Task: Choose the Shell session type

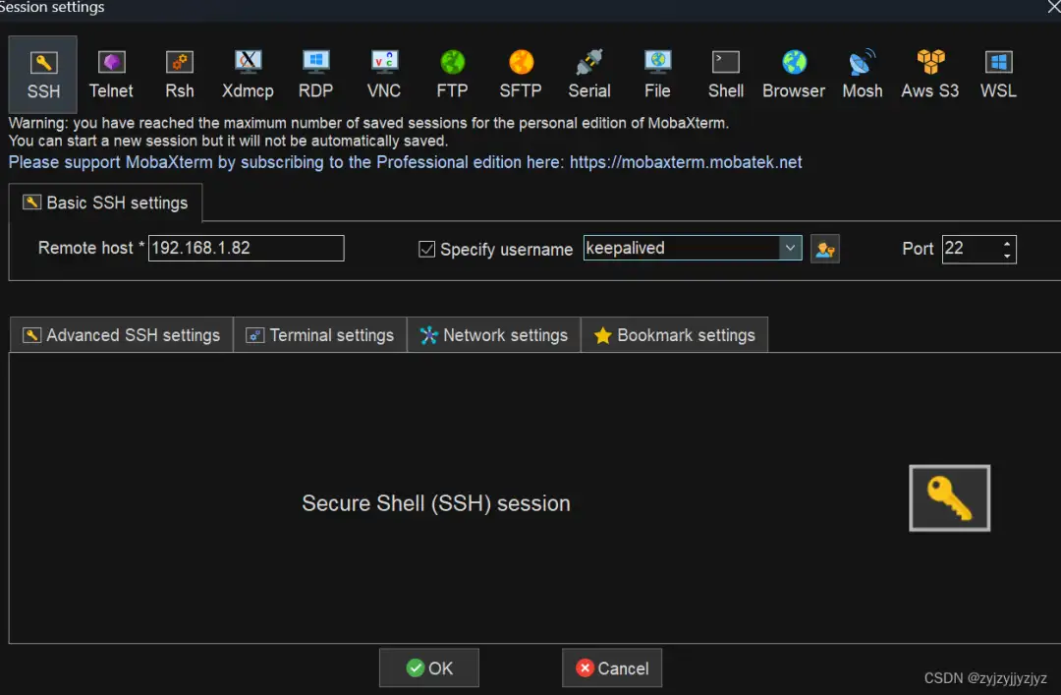Action: (x=725, y=75)
